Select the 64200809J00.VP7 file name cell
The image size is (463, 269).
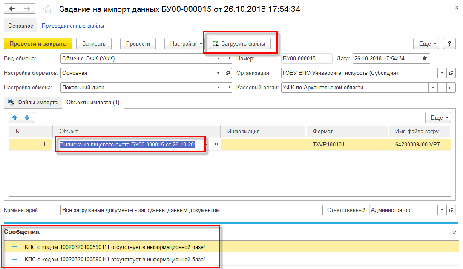coord(419,145)
